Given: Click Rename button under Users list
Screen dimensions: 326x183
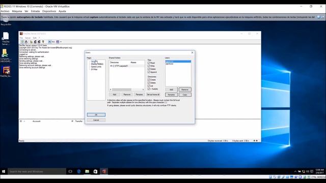Looking at the screenshot, I should pyautogui.click(x=171, y=95).
